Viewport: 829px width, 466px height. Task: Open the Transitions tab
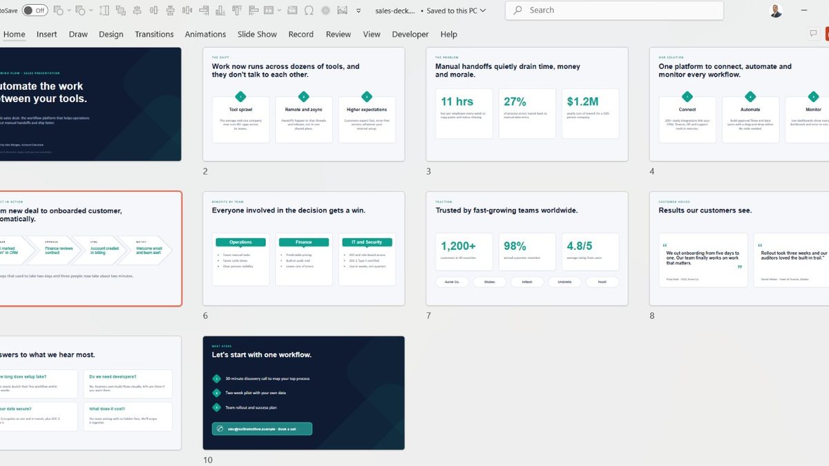point(154,35)
